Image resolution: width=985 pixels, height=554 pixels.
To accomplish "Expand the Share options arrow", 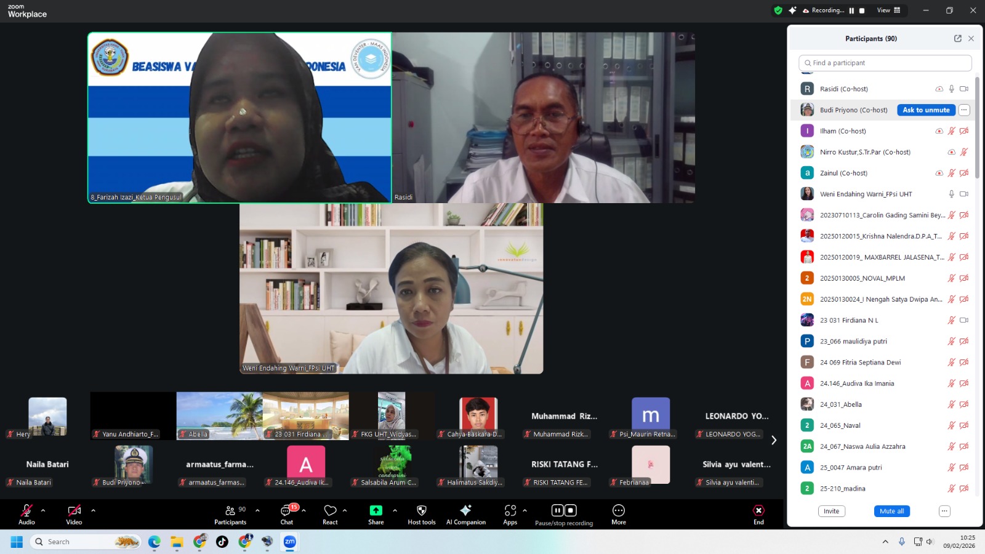I will 395,510.
